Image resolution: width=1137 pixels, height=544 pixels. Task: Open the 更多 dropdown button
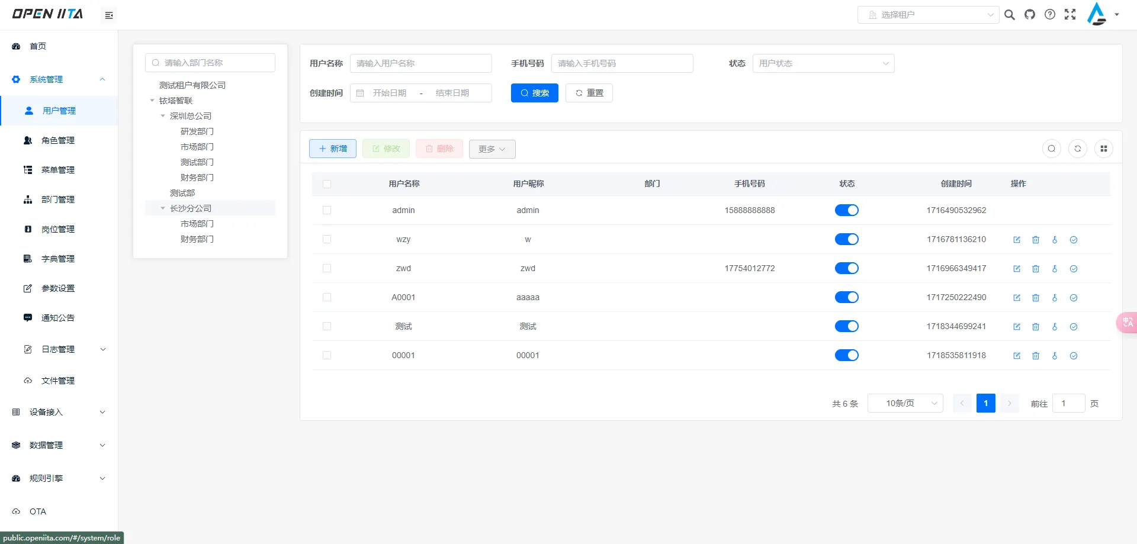click(x=492, y=149)
